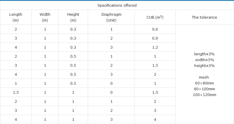The height and width of the screenshot is (124, 234).
Task: Click the 0.6 cubic volume cell
Action: (x=155, y=29)
